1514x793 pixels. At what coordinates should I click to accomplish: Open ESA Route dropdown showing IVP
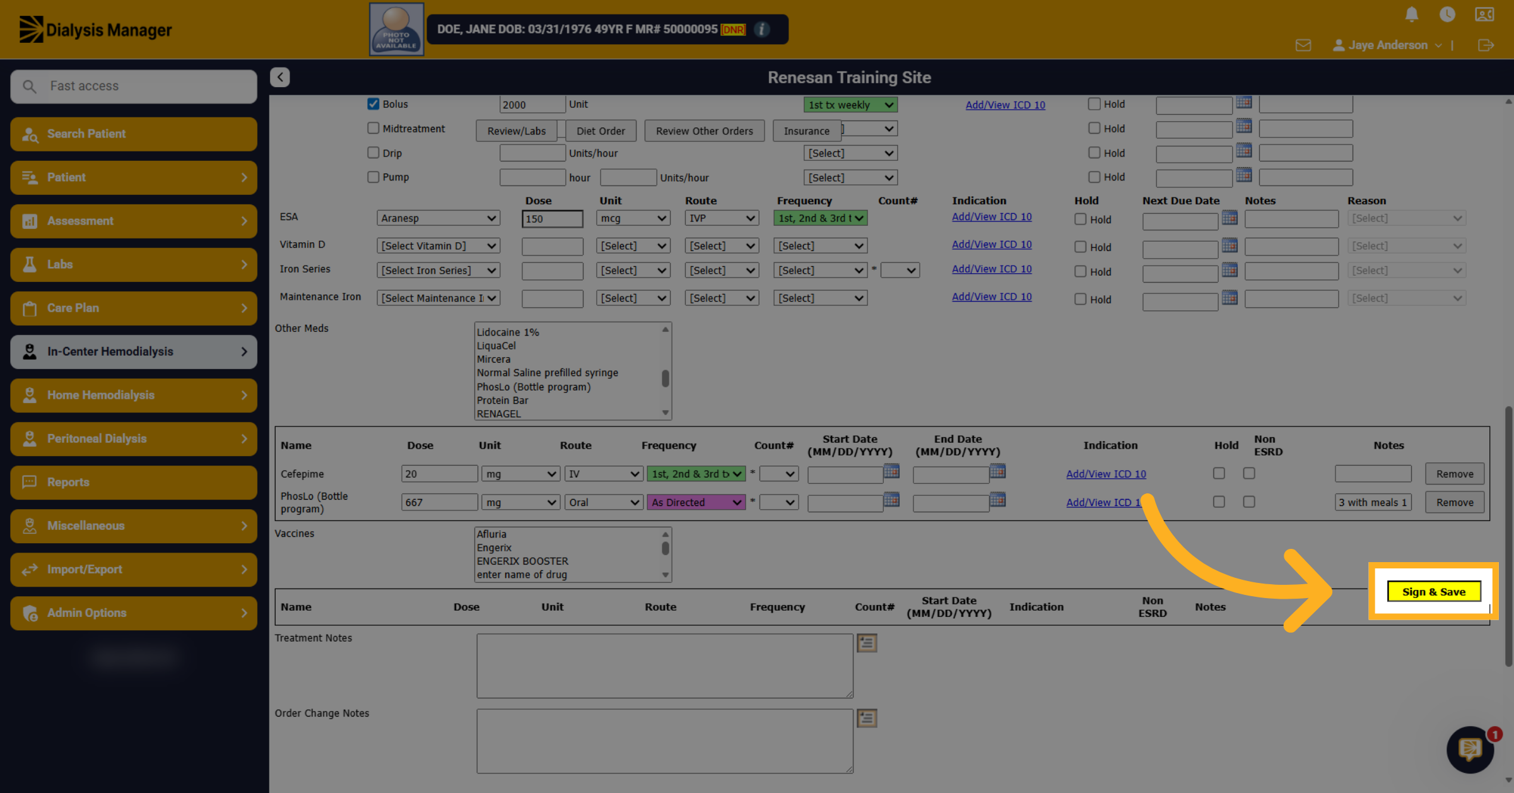point(722,218)
